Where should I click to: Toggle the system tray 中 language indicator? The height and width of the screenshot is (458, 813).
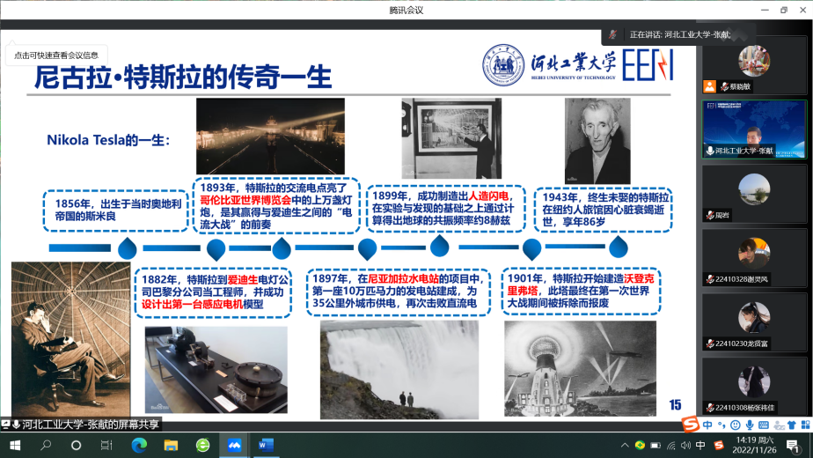click(x=700, y=446)
